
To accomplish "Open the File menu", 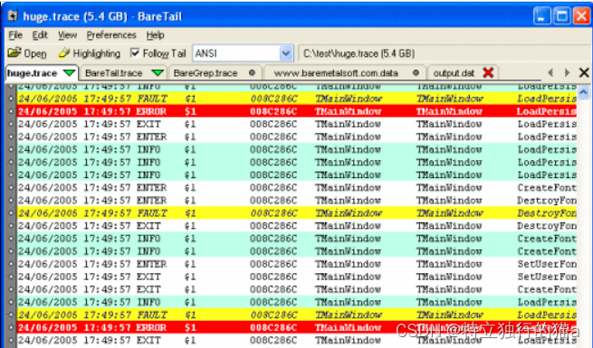I will pos(15,35).
